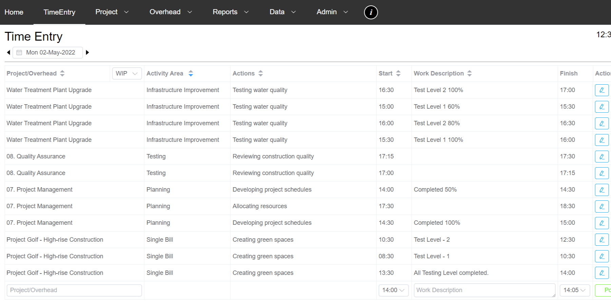
Task: Sort the Actions column
Action: click(x=260, y=73)
